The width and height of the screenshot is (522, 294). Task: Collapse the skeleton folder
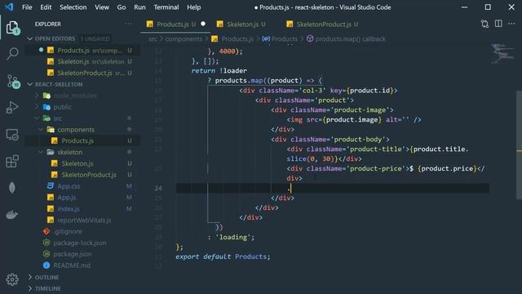tap(41, 152)
